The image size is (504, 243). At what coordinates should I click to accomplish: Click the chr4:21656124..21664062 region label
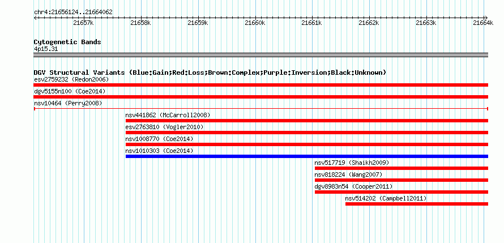73,12
